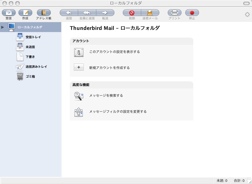Click the toolbar toggle pill button in titlebar
This screenshot has width=252, height=184.
246,3
